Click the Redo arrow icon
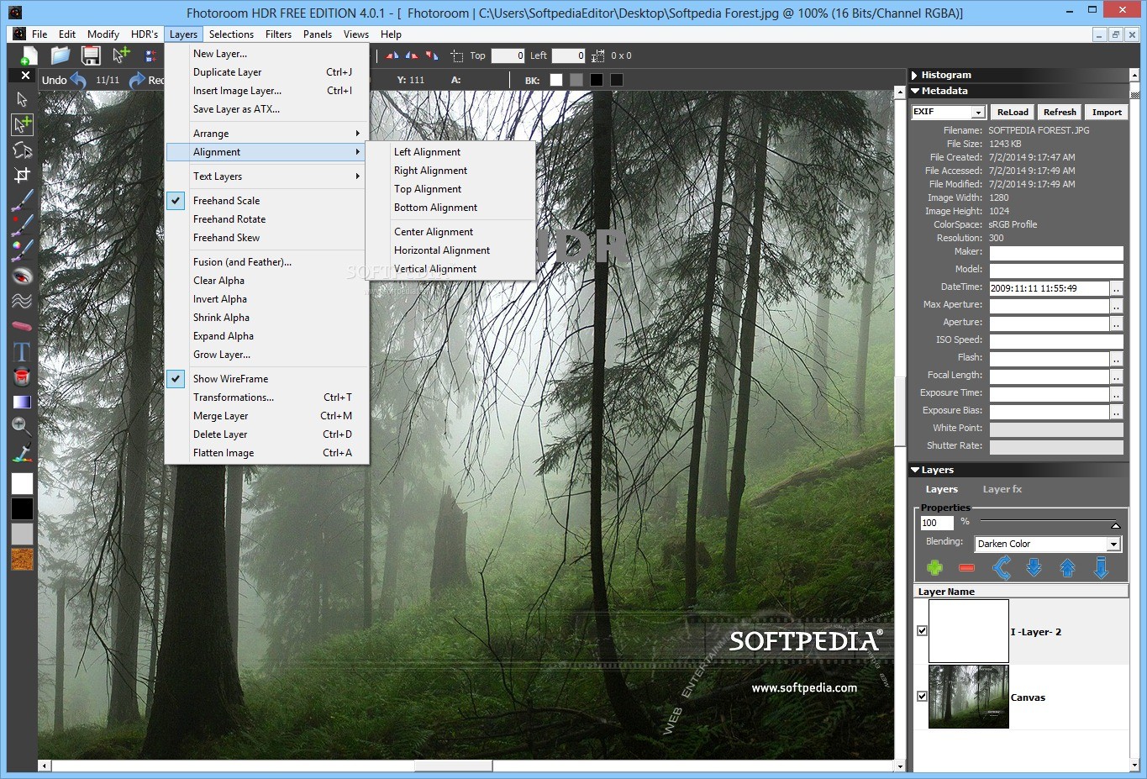The image size is (1147, 779). tap(137, 81)
